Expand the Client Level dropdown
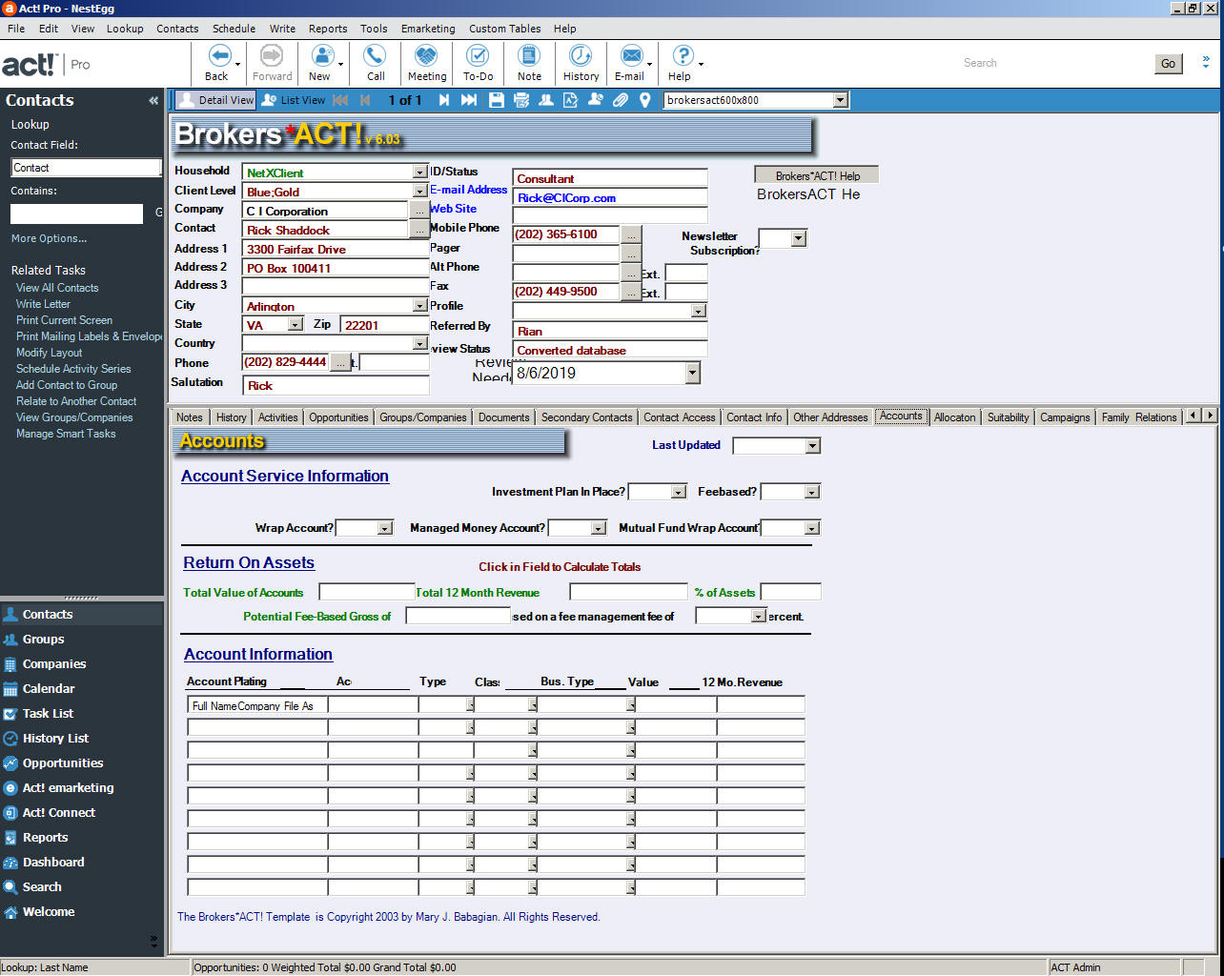 (419, 192)
